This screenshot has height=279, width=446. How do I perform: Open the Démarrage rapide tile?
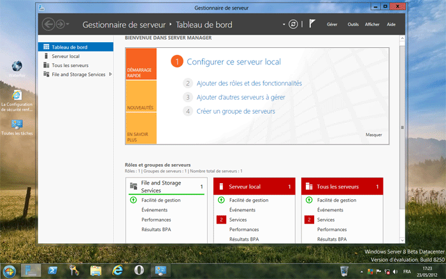[141, 64]
